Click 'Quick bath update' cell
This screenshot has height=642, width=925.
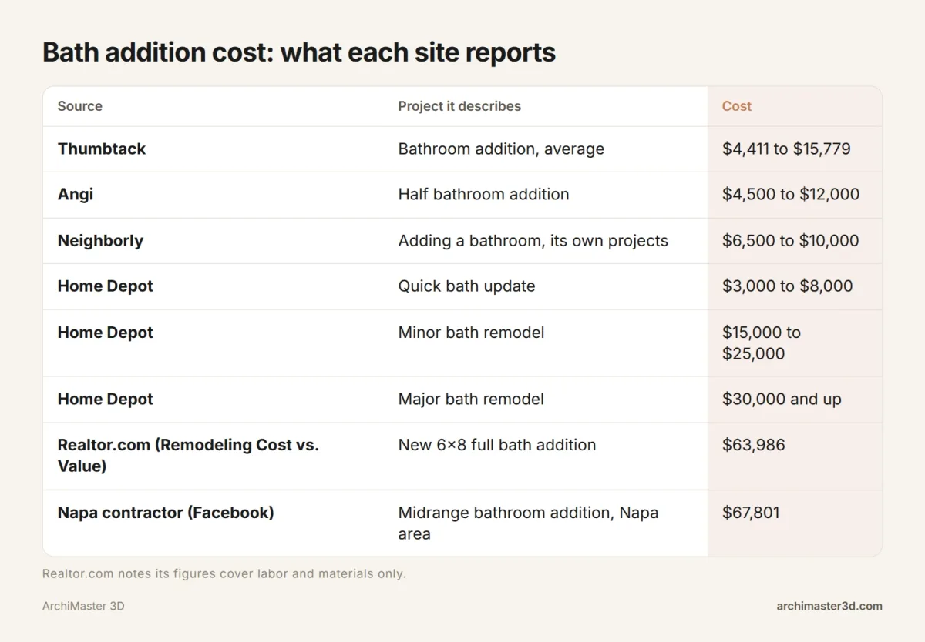(x=466, y=286)
